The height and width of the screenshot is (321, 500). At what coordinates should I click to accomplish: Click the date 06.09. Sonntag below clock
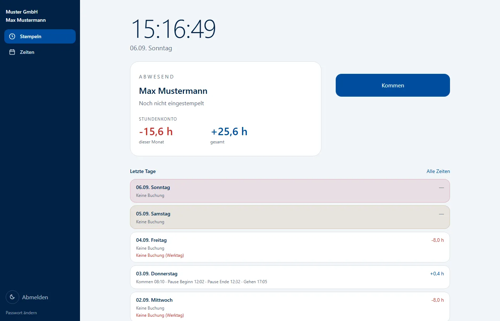(x=151, y=48)
